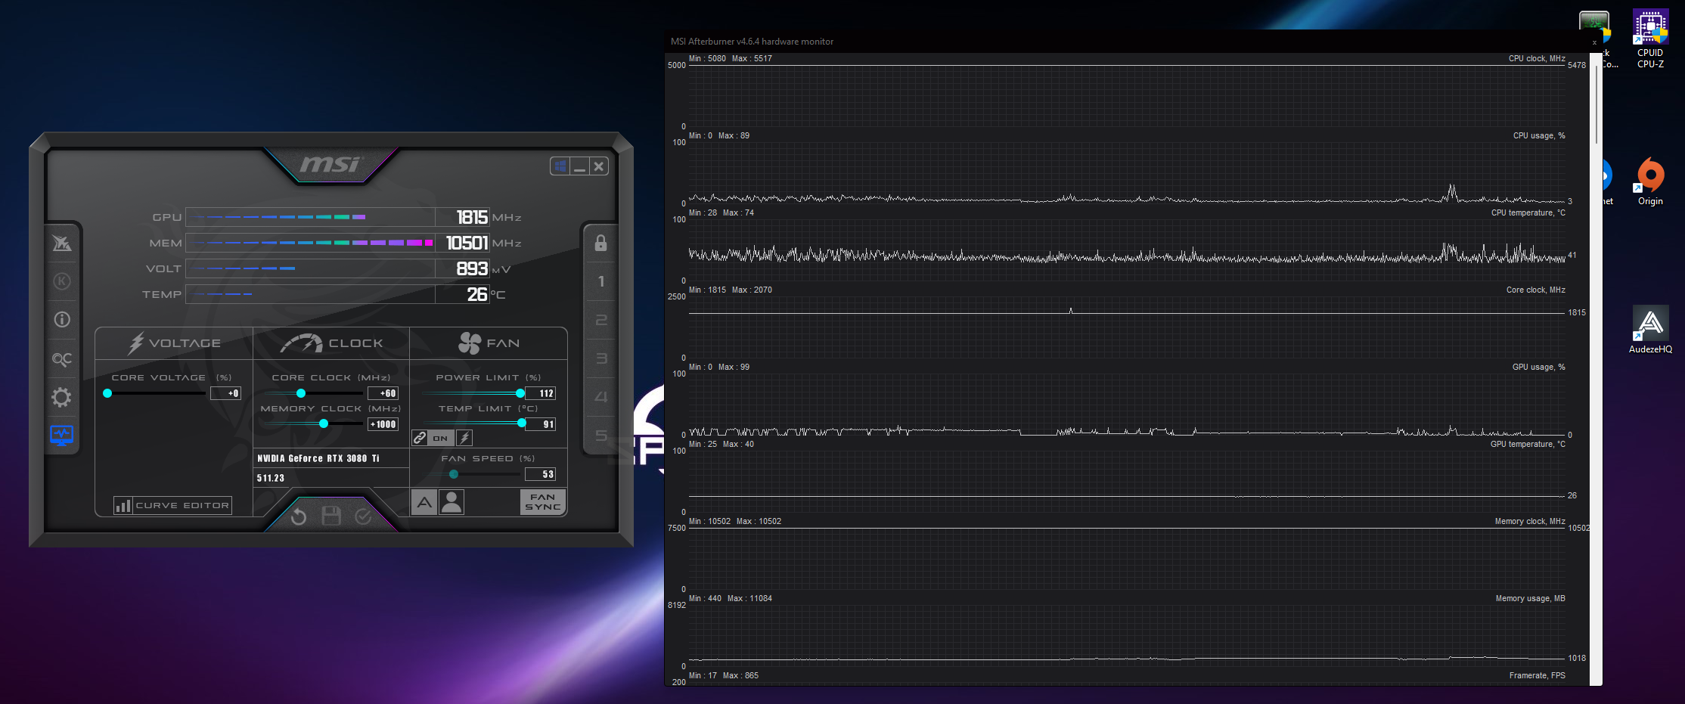Screen dimensions: 1685x704
Task: Click the 'Memory clock, MHz' graph label
Action: coord(1530,521)
